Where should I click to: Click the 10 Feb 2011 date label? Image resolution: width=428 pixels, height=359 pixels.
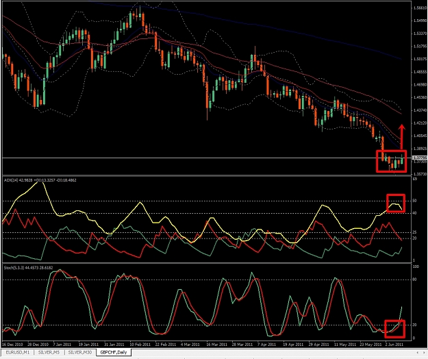click(x=140, y=345)
